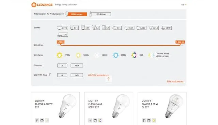Choose Ja for LIGHTIFY-fähig
This screenshot has height=125, width=218.
(x=62, y=75)
